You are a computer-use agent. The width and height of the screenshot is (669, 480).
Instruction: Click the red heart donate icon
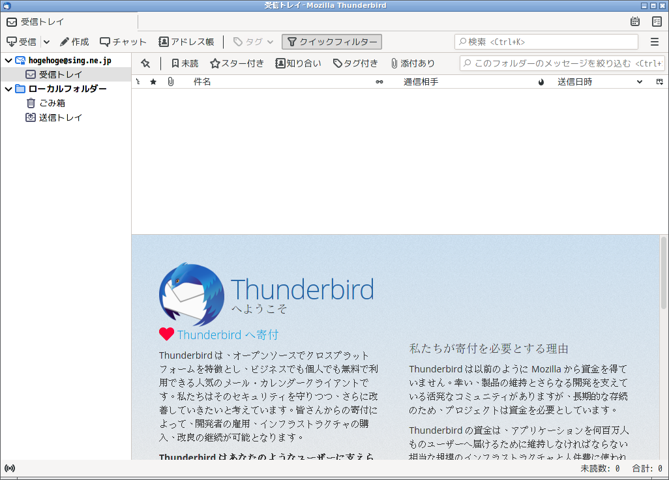click(x=166, y=334)
